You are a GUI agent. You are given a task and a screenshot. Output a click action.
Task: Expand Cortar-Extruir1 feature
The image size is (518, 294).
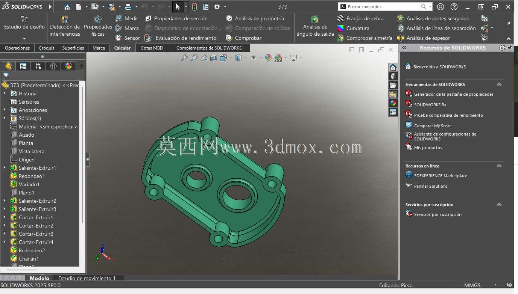click(5, 217)
